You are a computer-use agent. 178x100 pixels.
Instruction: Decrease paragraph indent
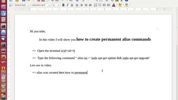coord(104,5)
